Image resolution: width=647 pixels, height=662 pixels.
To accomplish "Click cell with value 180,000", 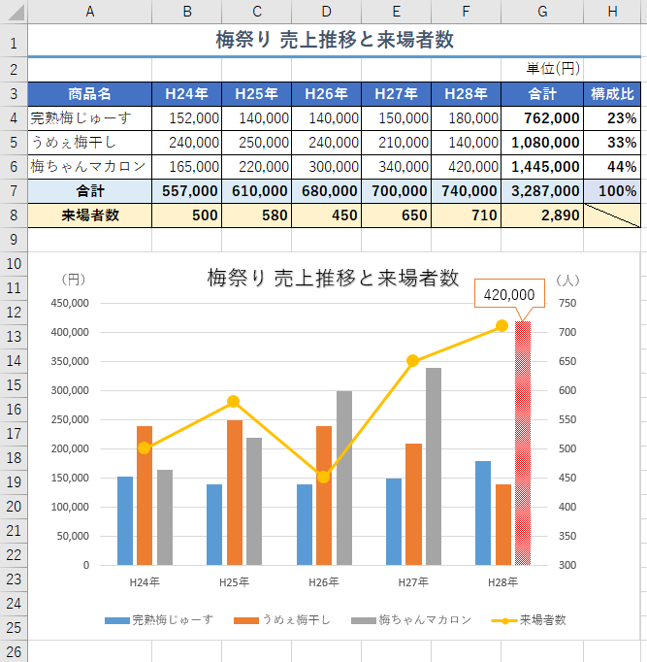I will [466, 118].
